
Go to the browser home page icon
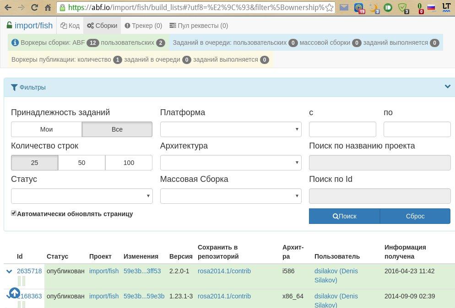[x=48, y=8]
